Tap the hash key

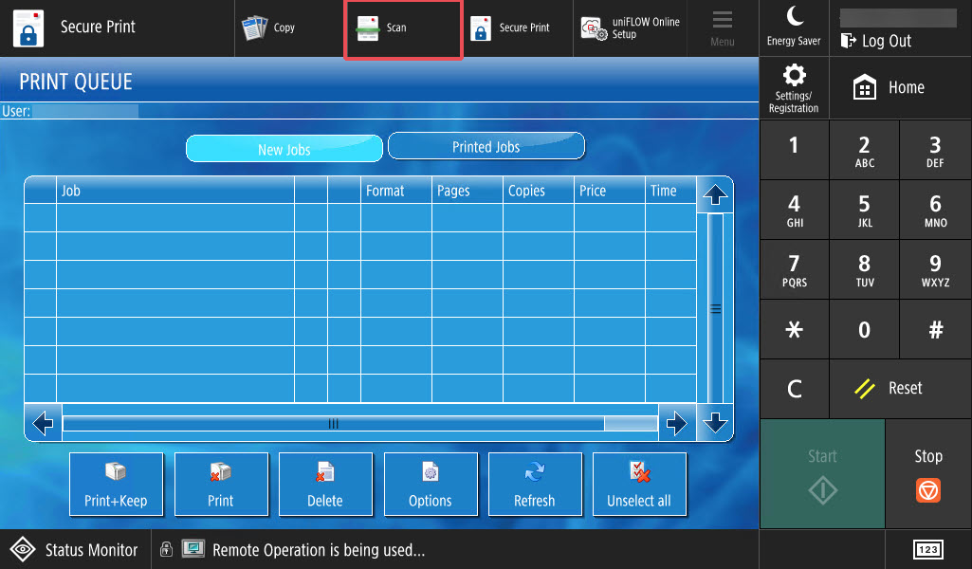click(935, 329)
